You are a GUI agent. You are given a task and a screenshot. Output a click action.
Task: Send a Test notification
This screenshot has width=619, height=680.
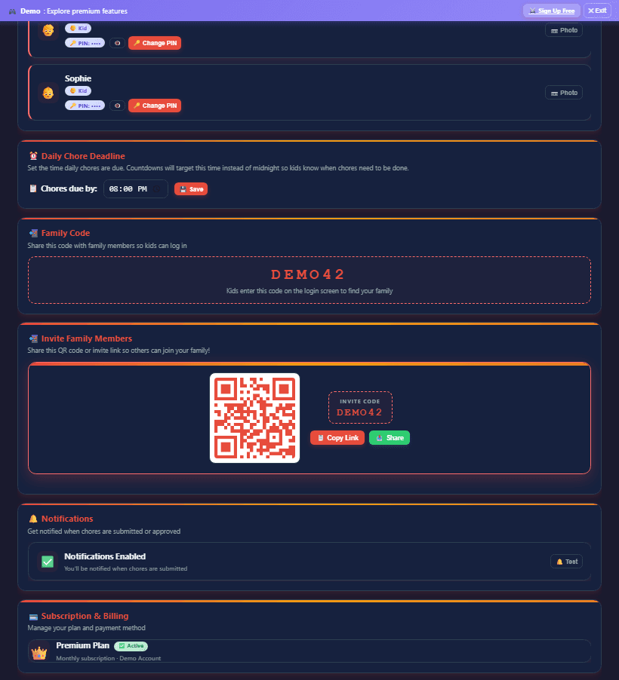pos(566,562)
